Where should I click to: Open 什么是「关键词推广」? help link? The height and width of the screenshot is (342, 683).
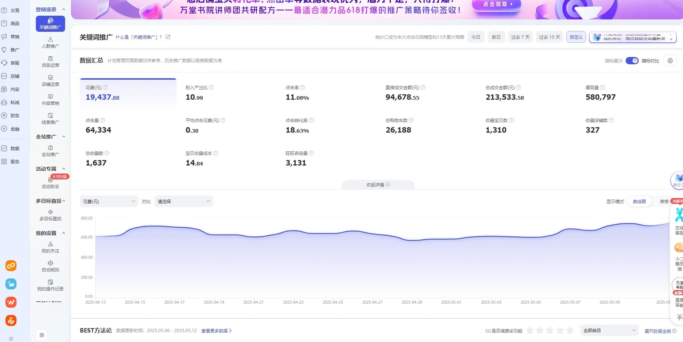click(139, 37)
